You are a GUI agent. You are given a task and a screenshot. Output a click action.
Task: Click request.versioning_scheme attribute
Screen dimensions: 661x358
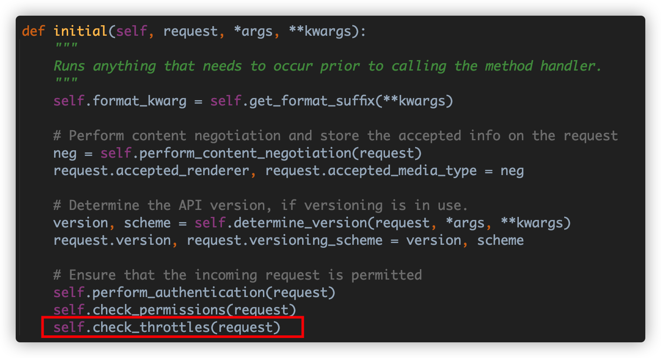click(285, 240)
